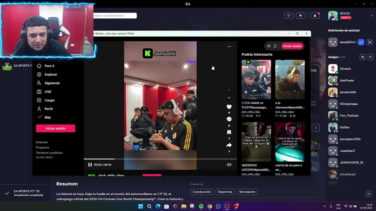This screenshot has width=376, height=211.
Task: Click the EA search field for juegos y complementos
Action: (115, 16)
